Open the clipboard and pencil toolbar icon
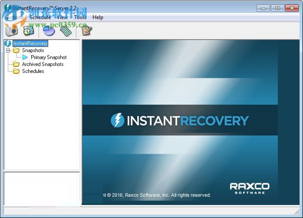303x218 pixels. point(86,30)
